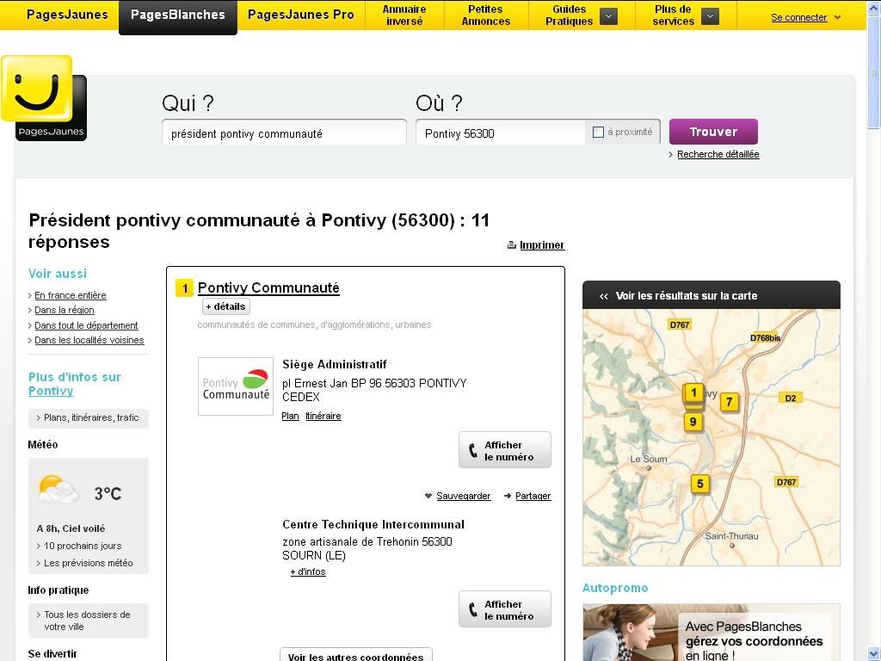This screenshot has width=881, height=661.
Task: Open 'Plans, itinéraires, trafic' item
Action: click(89, 417)
